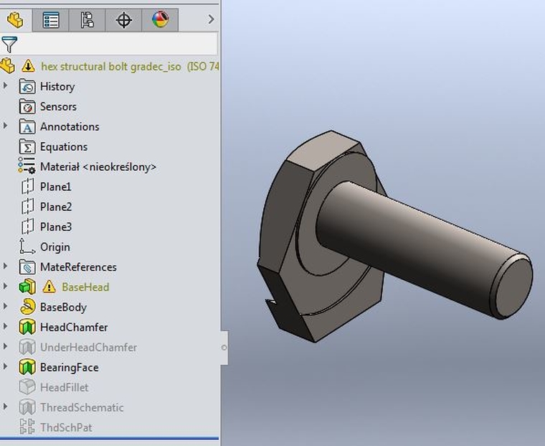Click the Material settings icon
Image resolution: width=545 pixels, height=446 pixels.
tap(27, 165)
